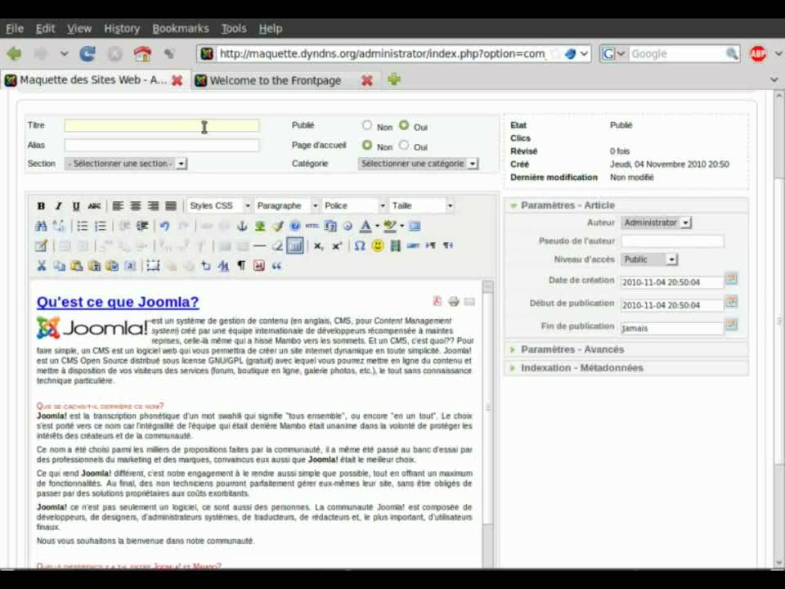
Task: Insert blockquote with the quote icon
Action: click(277, 266)
